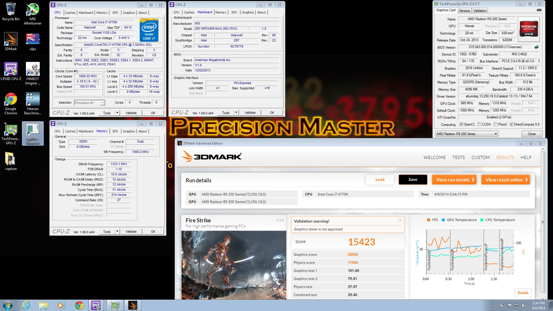
Task: Click the 3DMark window vertical scrollbar
Action: [543, 222]
